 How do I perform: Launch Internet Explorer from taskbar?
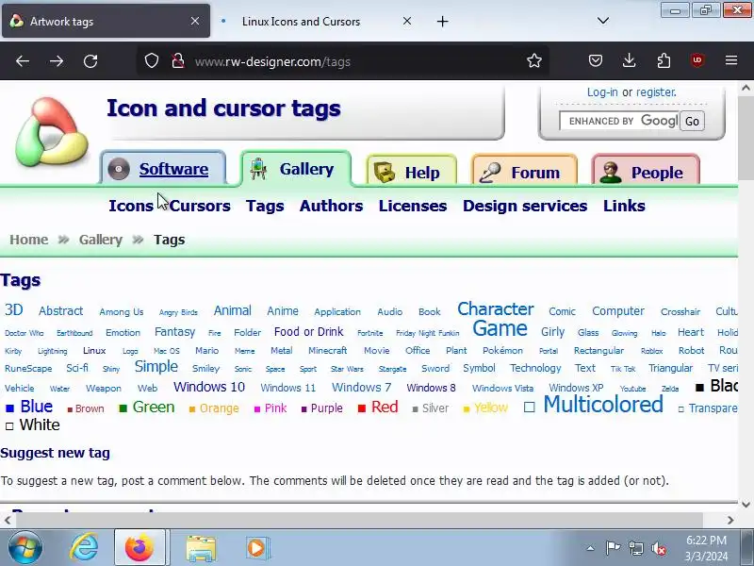click(84, 548)
